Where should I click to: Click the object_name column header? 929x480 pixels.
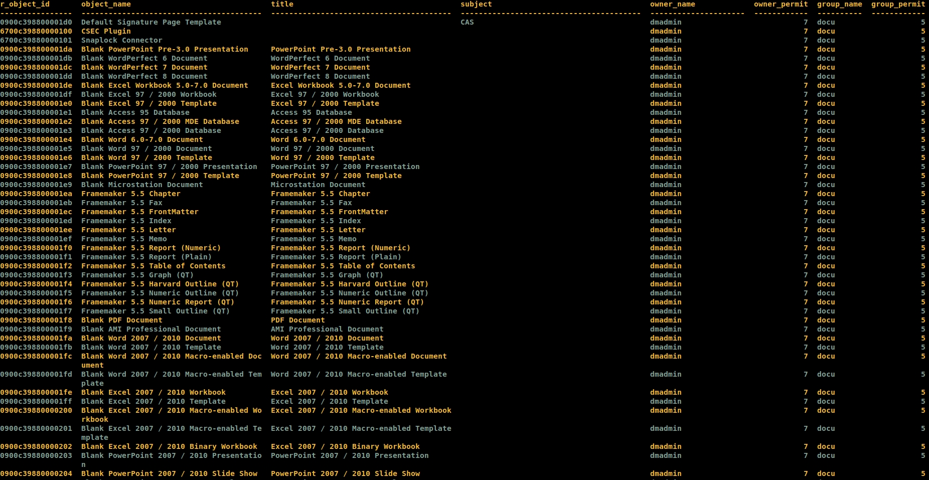(x=106, y=4)
